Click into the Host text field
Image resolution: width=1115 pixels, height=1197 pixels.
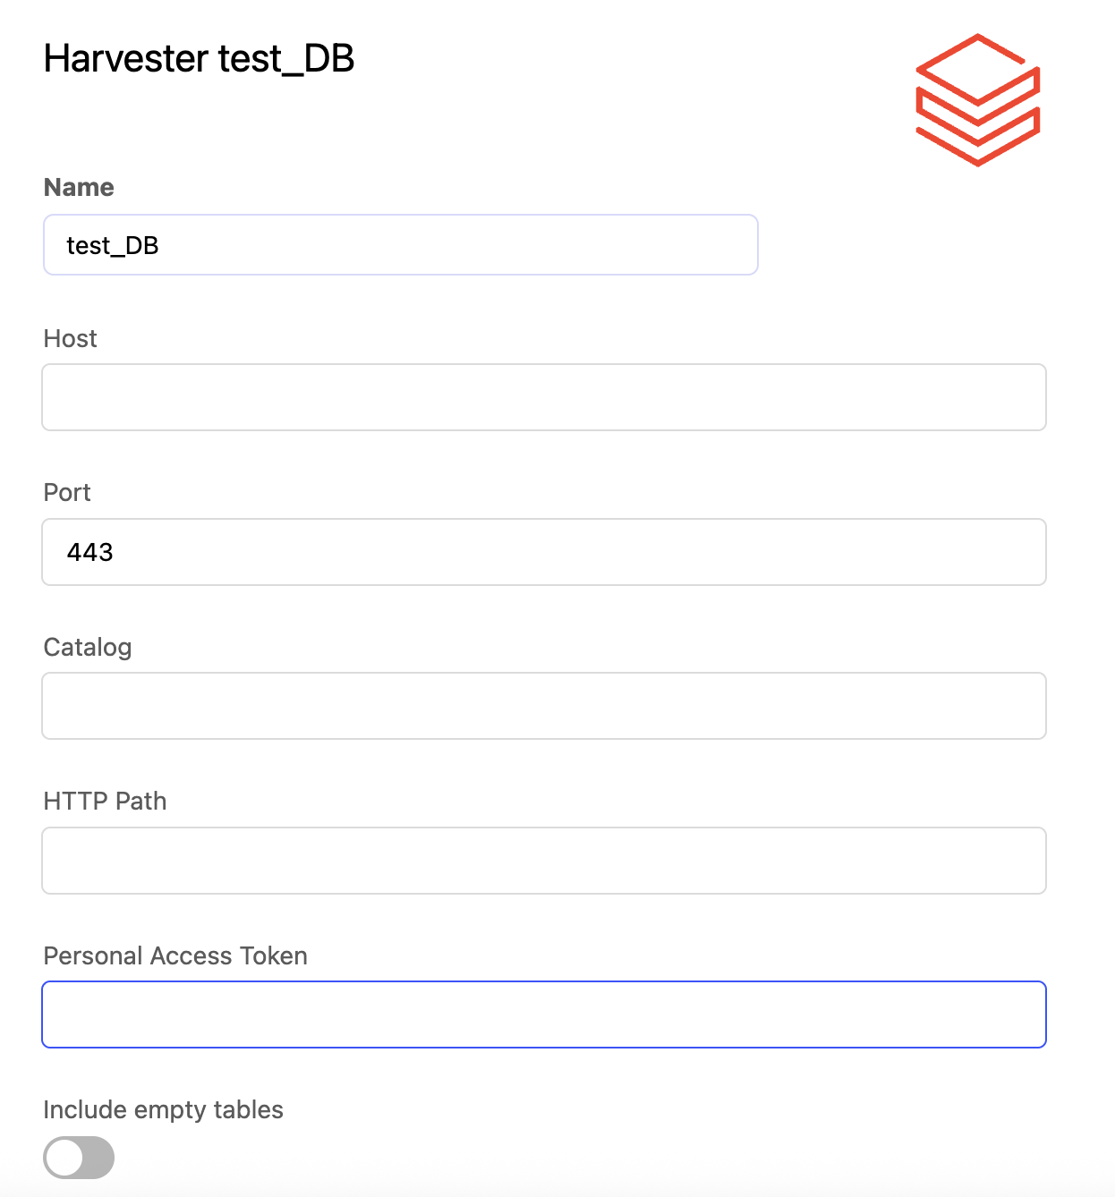tap(544, 397)
